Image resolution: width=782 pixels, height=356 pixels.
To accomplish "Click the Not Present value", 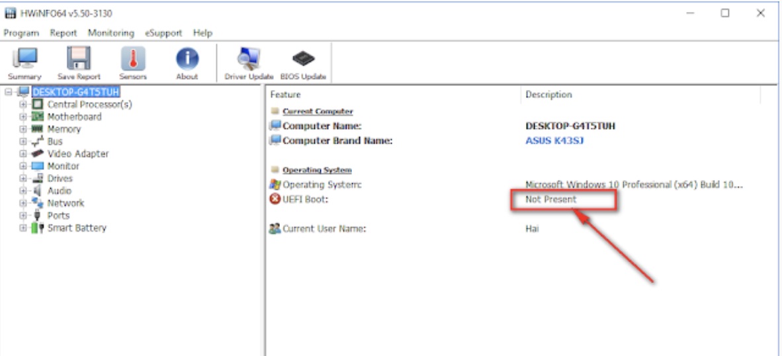I will (x=550, y=199).
